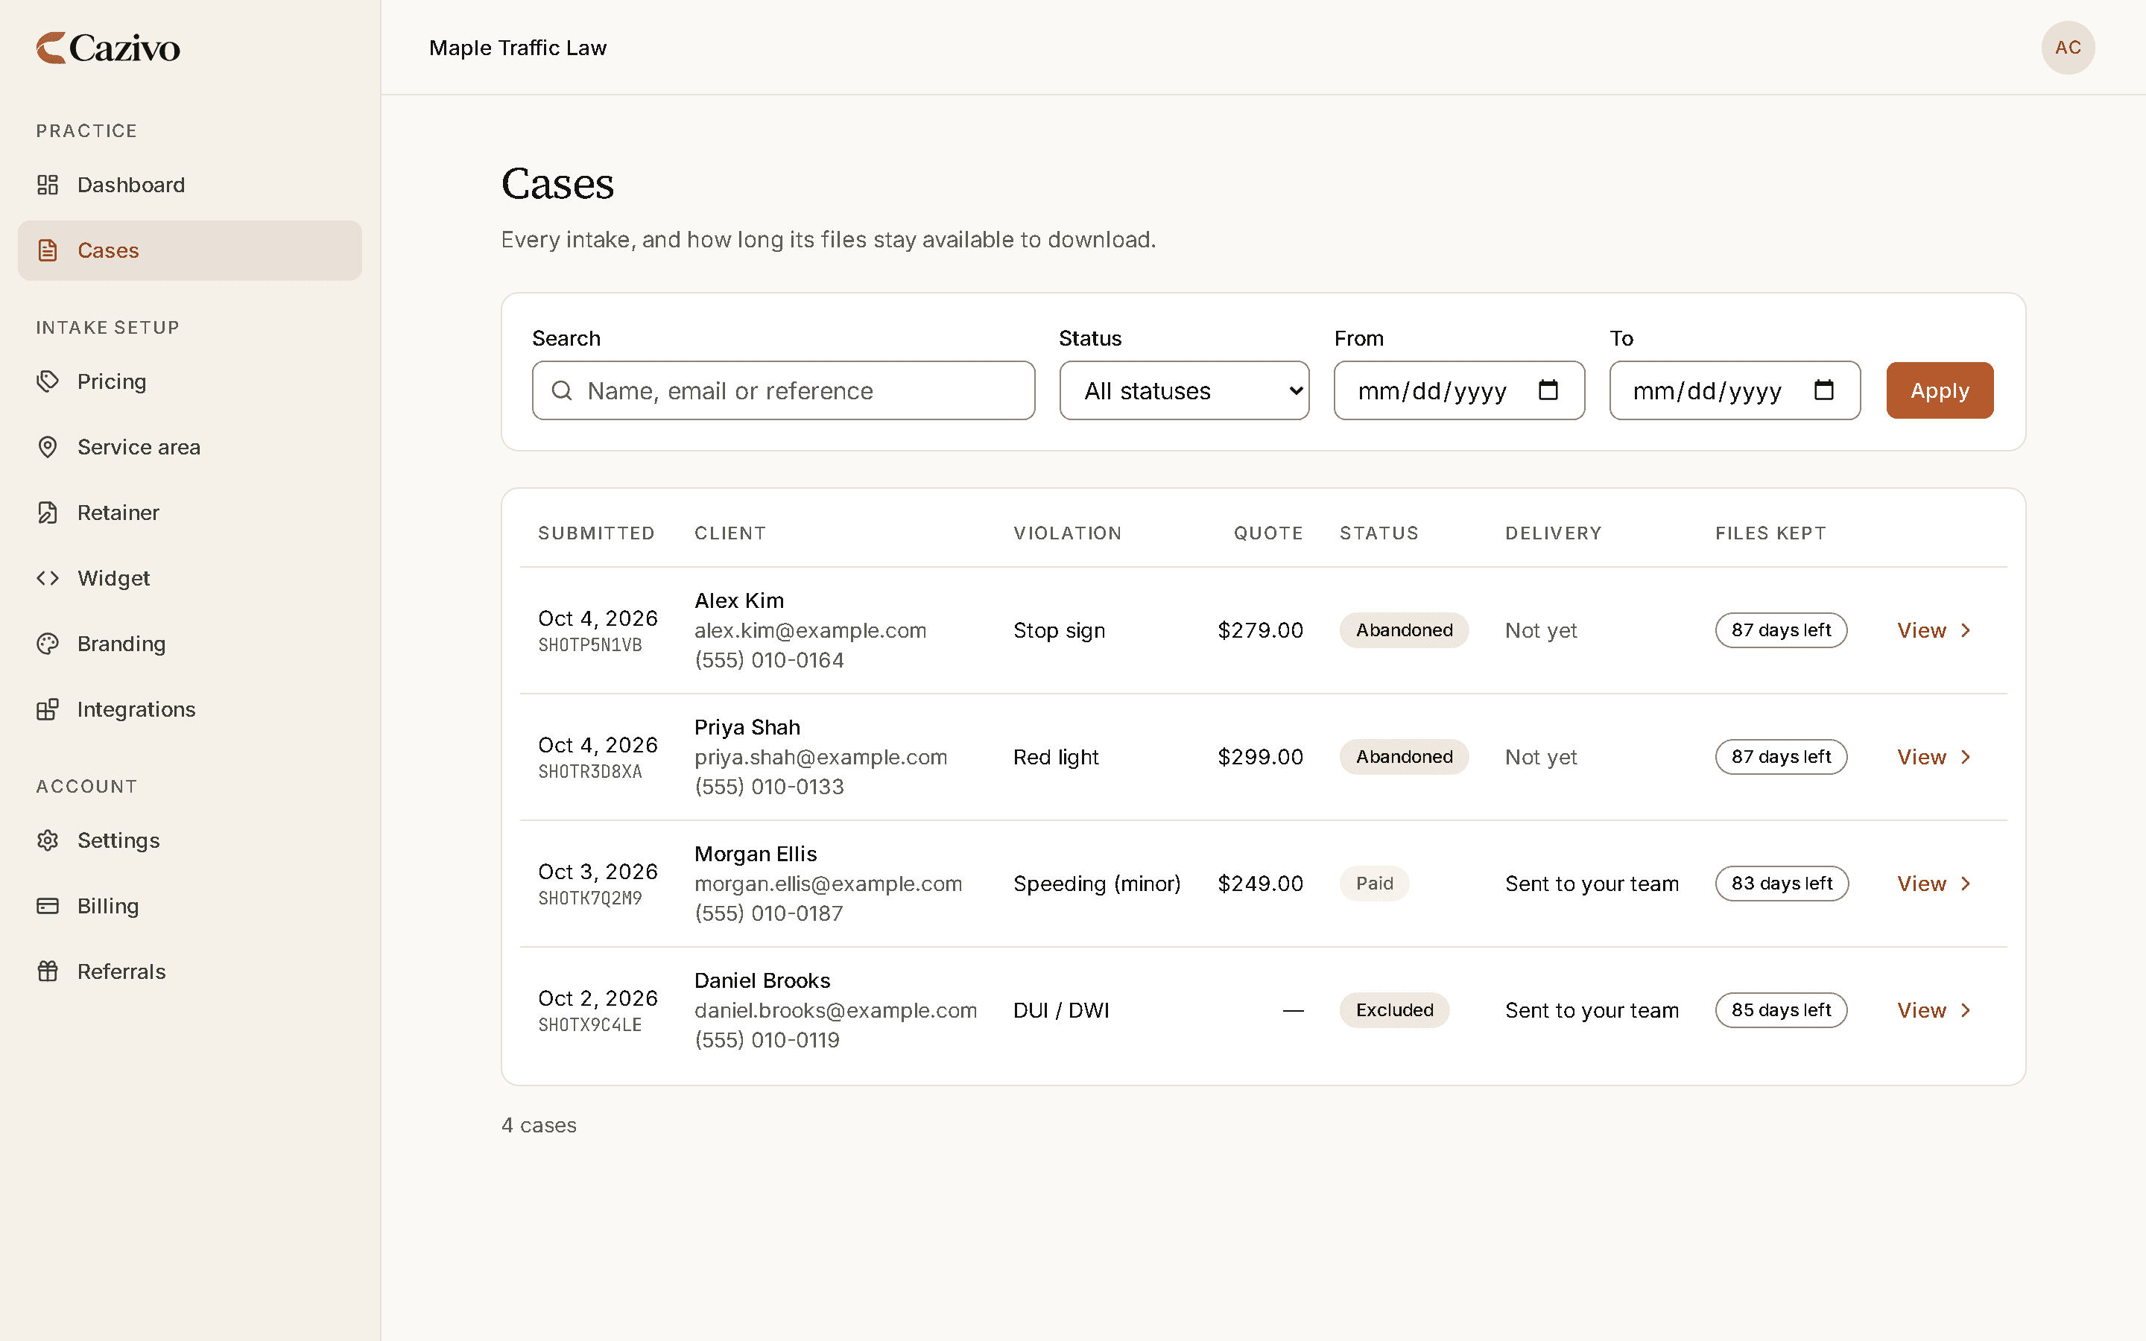Click the Maple Traffic Law header title
This screenshot has width=2146, height=1341.
coord(518,48)
